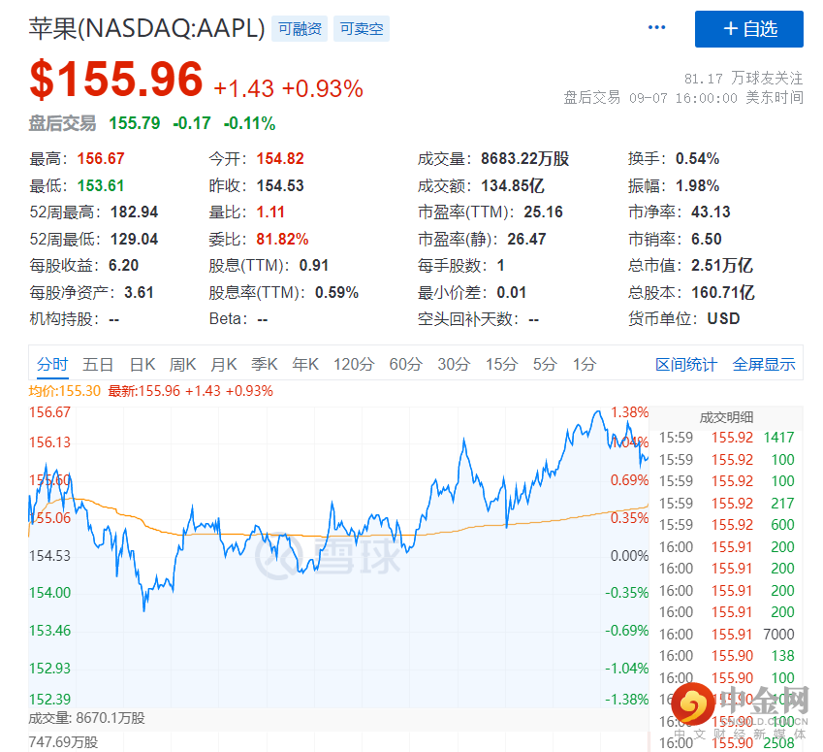Click the 换手 value 0.54%
The width and height of the screenshot is (823, 752).
(x=698, y=159)
